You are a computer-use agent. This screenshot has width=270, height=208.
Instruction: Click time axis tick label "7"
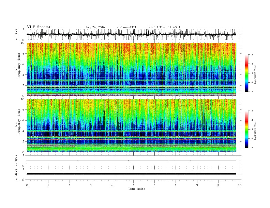pyautogui.click(x=176, y=185)
